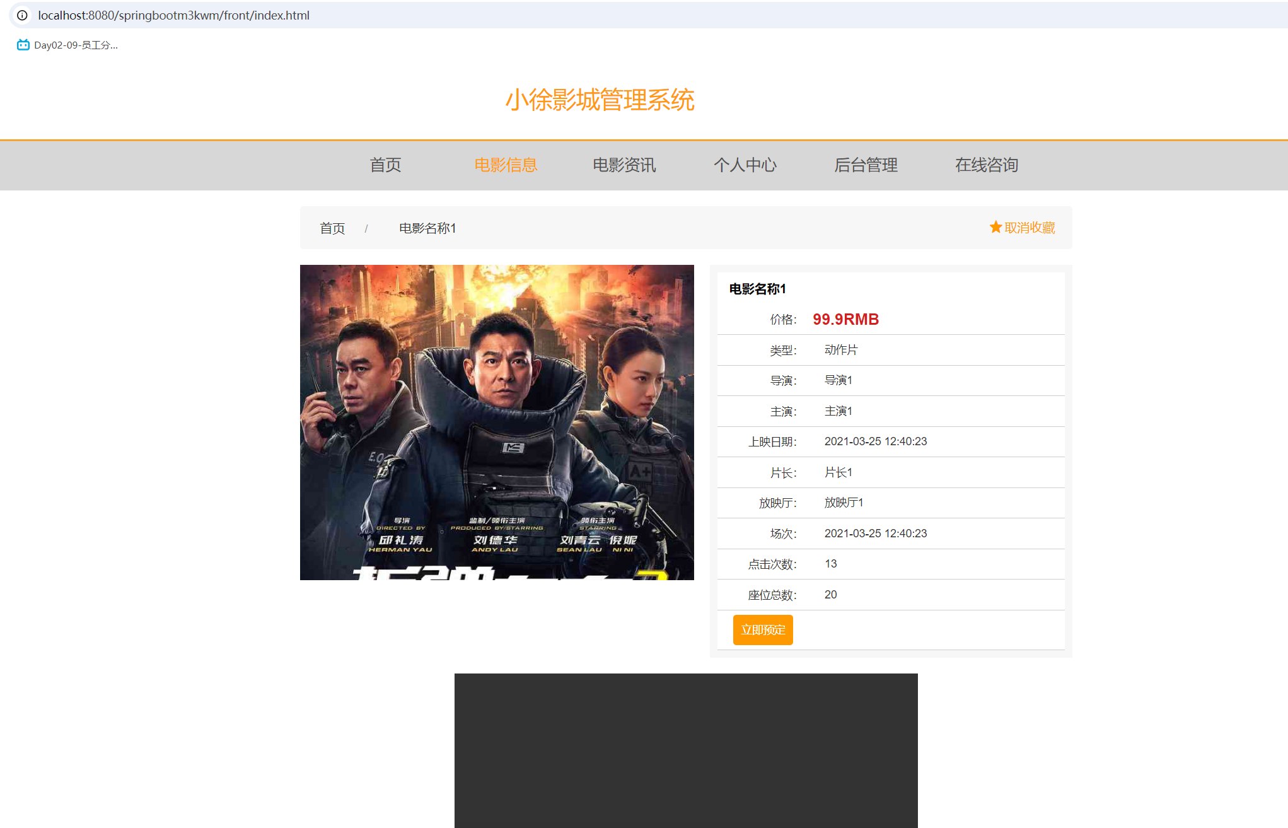The height and width of the screenshot is (828, 1288).
Task: Click 取消收藏 link text
Action: (1030, 228)
